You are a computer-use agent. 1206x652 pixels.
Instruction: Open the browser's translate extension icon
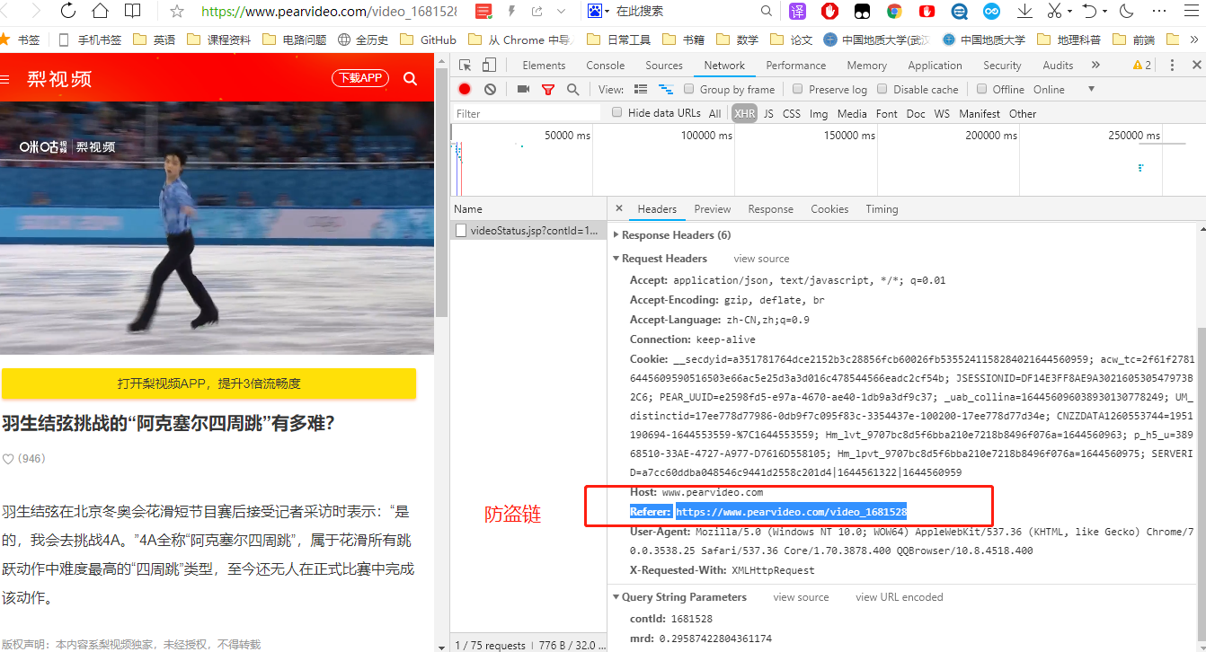796,13
